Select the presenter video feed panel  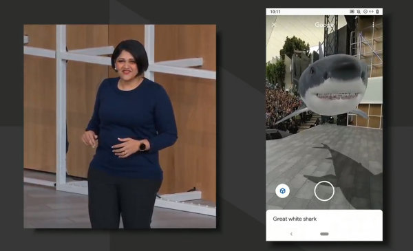click(x=120, y=127)
